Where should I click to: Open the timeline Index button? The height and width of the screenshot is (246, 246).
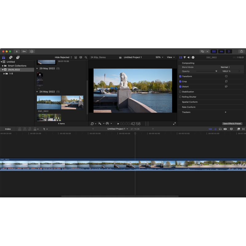(x=8, y=129)
